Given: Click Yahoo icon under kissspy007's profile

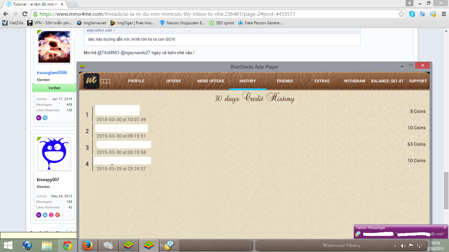Looking at the screenshot, I should pos(39,215).
